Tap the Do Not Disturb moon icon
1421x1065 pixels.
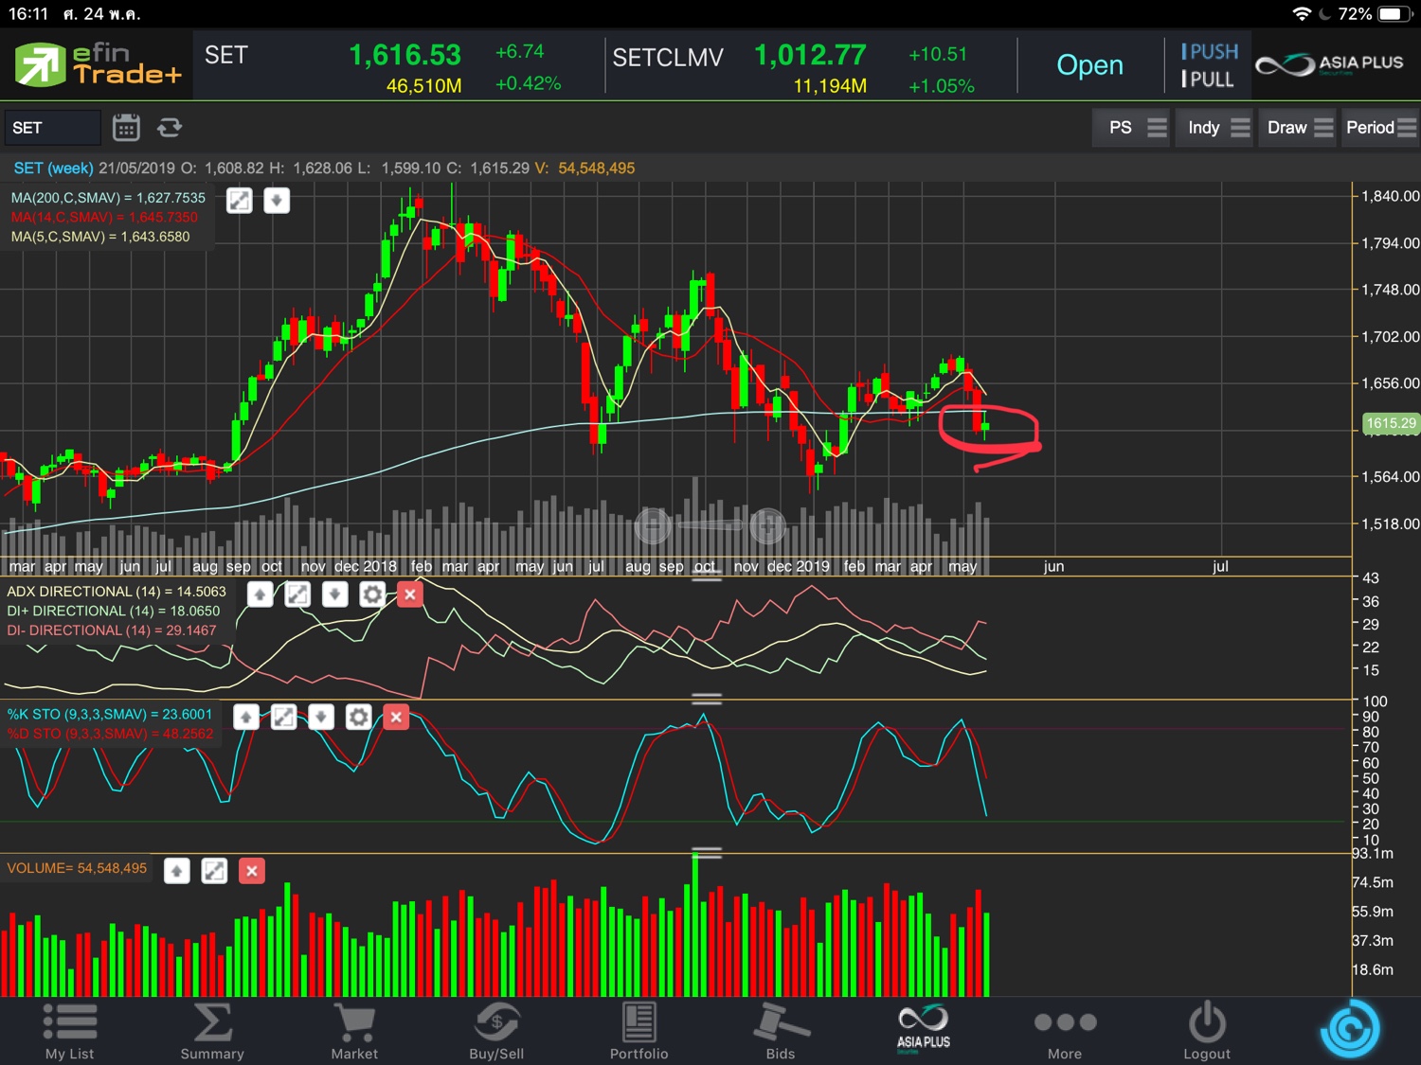coord(1324,14)
